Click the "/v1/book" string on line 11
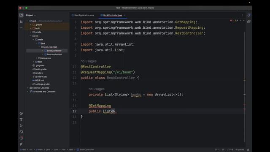Image resolution: width=270 pixels, height=152 pixels. tap(123, 72)
